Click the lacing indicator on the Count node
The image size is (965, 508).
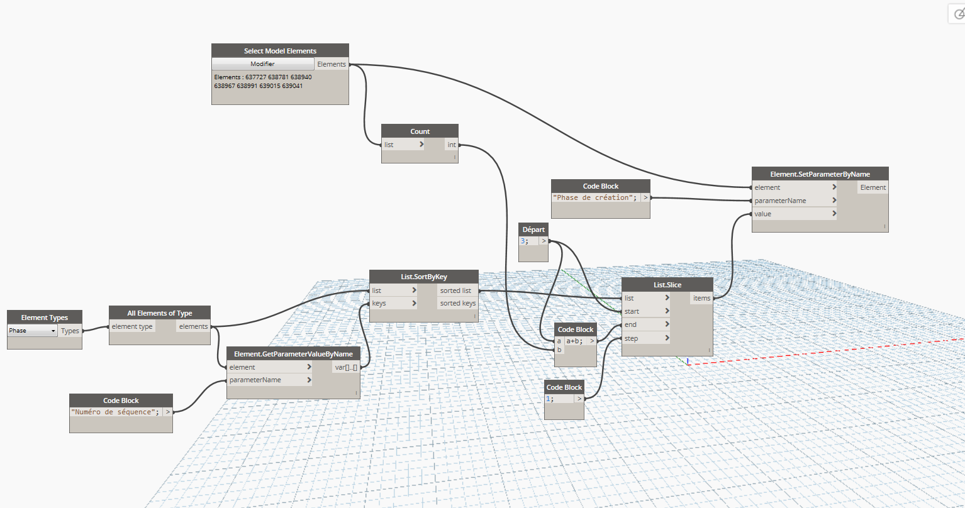[454, 158]
